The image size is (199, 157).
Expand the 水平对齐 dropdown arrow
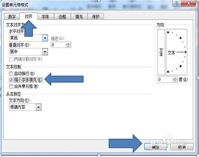click(45, 38)
